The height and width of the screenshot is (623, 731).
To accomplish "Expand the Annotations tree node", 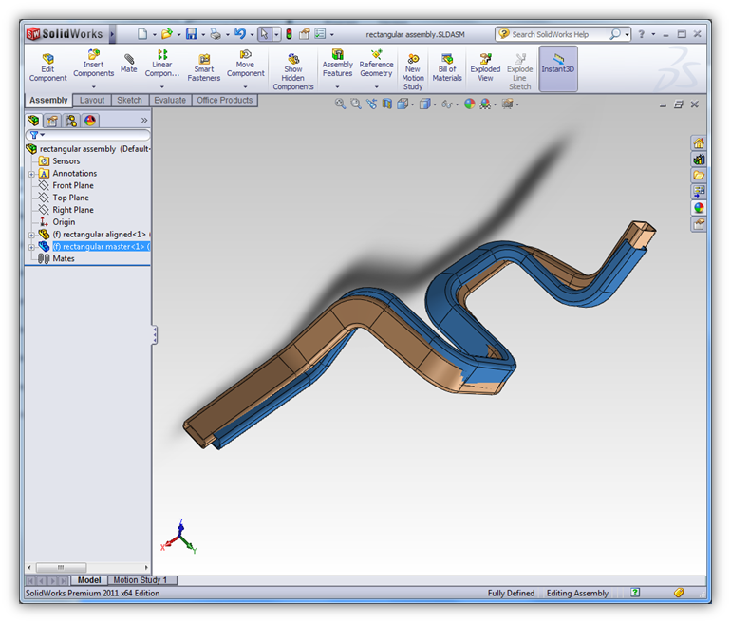I will pyautogui.click(x=31, y=174).
